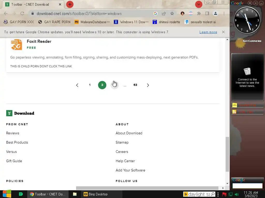Open the Foxit Reader title link

coord(39,42)
